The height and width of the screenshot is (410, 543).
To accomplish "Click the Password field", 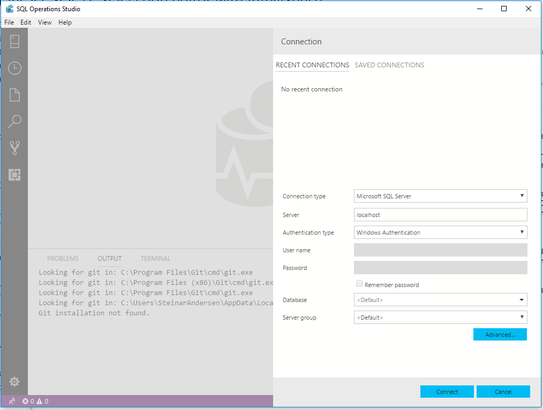I will point(441,268).
